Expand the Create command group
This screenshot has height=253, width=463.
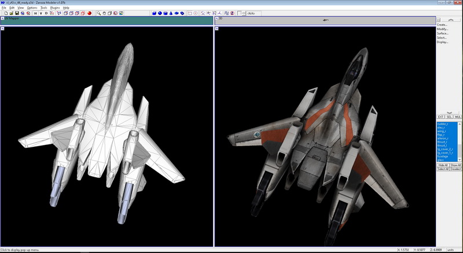click(x=442, y=25)
